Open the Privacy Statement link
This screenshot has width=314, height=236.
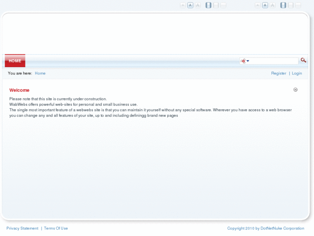pyautogui.click(x=22, y=228)
